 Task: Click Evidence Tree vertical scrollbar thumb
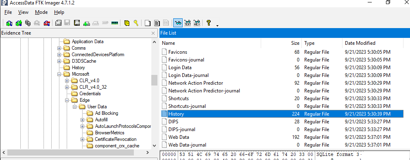(154, 80)
